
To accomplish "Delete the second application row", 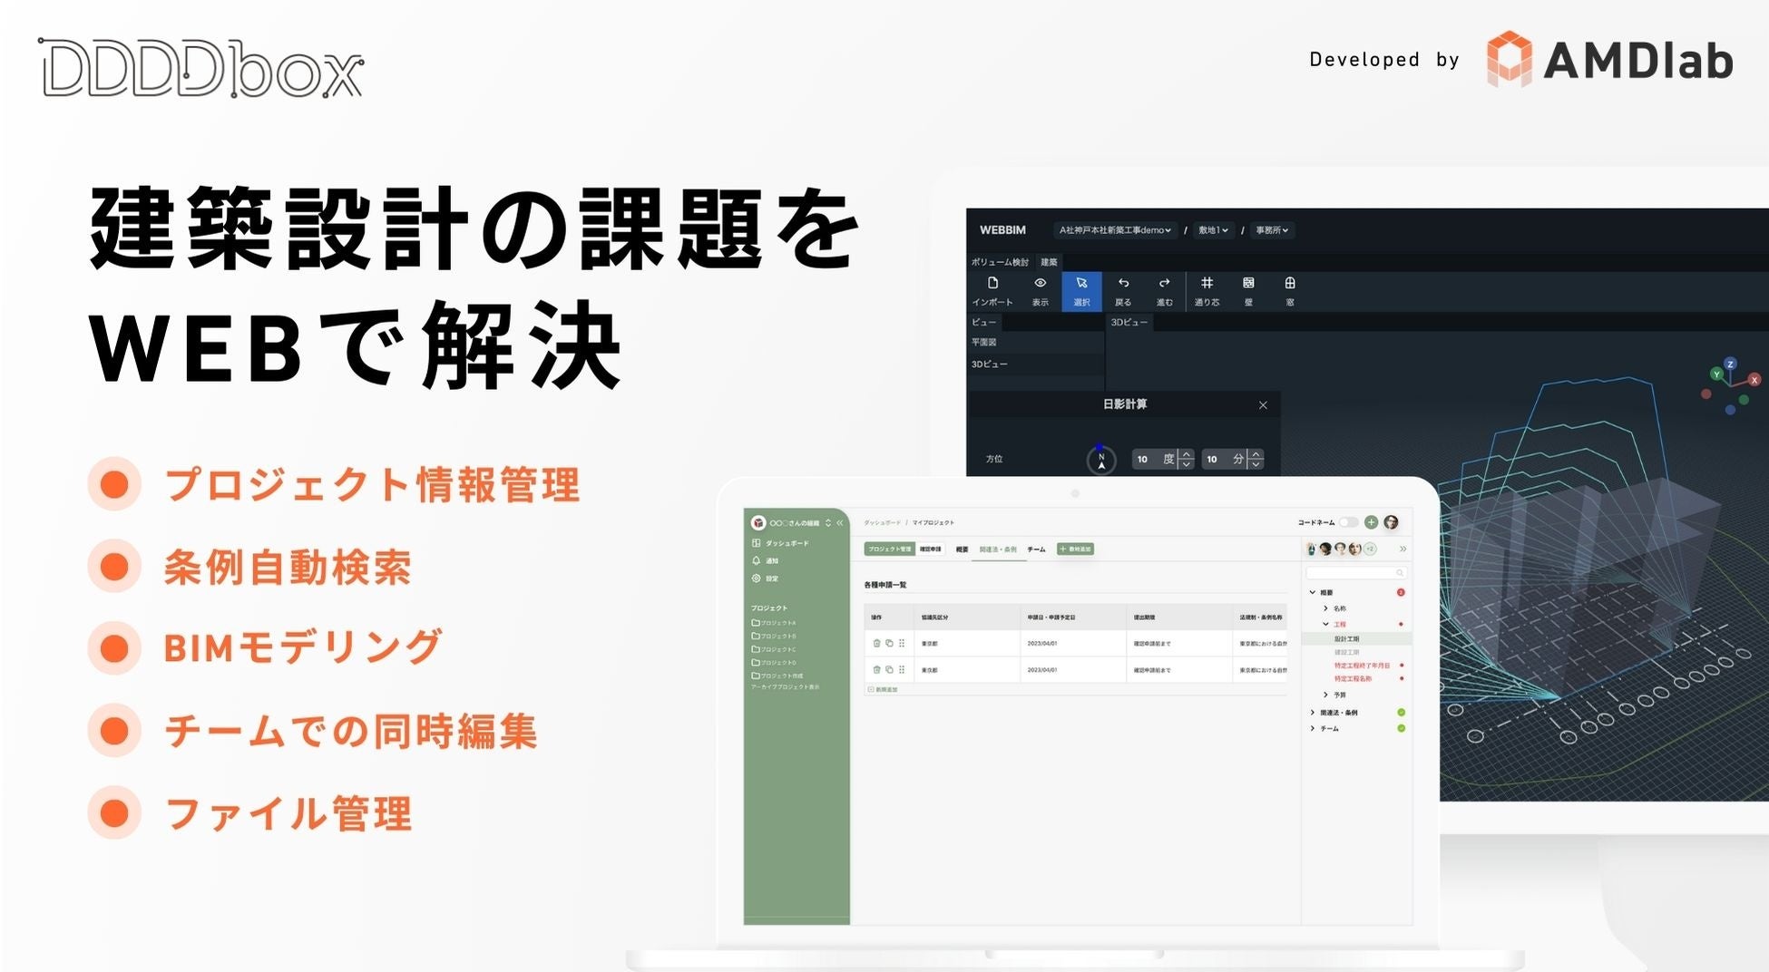I will 876,670.
